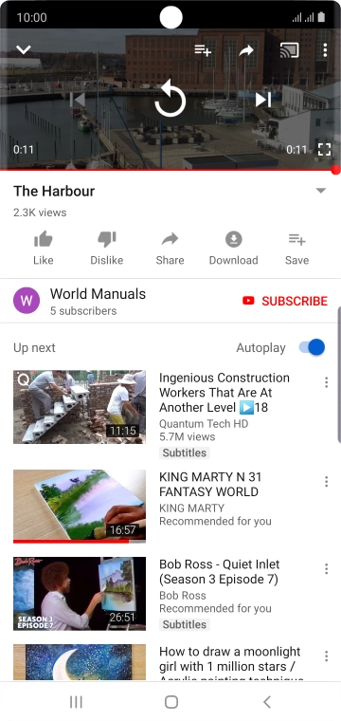Enter fullscreen mode
This screenshot has width=341, height=721.
(324, 150)
